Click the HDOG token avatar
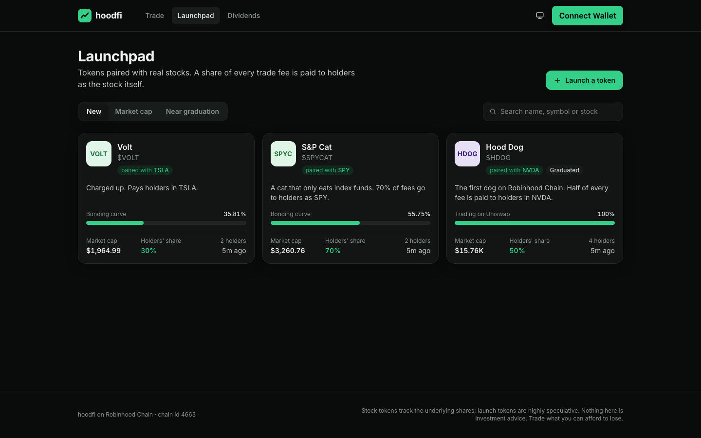 click(467, 154)
